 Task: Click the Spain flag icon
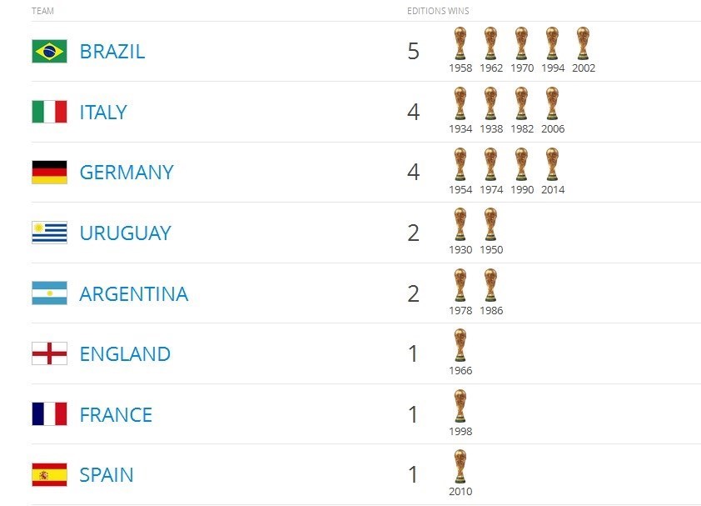pos(49,474)
